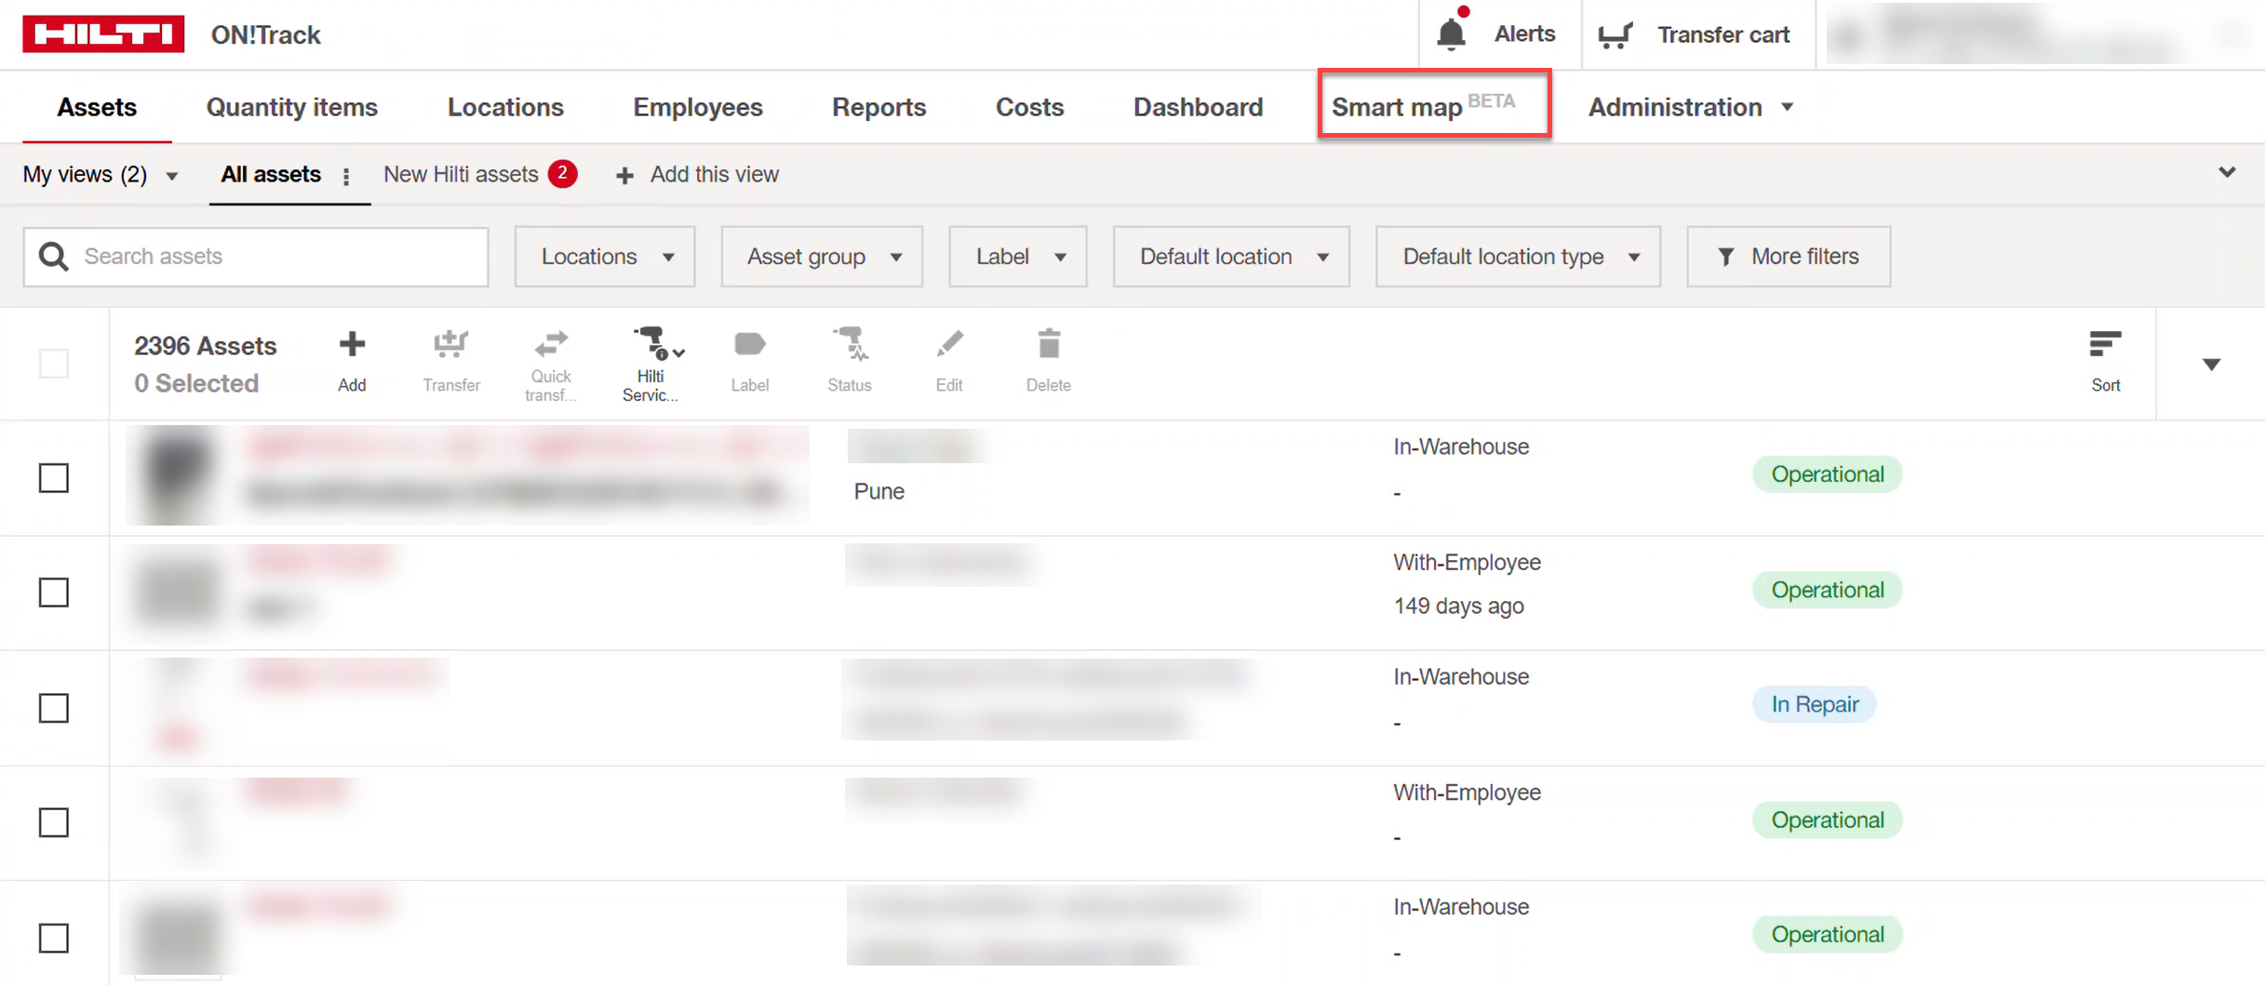The width and height of the screenshot is (2265, 986).
Task: Click the In Repair status badge
Action: 1814,705
